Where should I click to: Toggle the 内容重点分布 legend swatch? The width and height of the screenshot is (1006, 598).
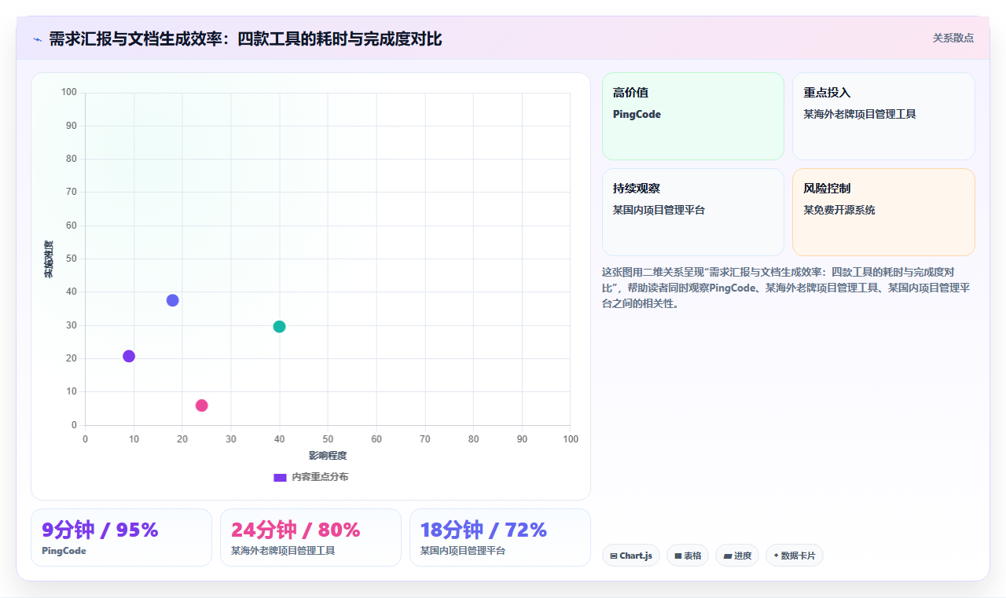point(280,477)
